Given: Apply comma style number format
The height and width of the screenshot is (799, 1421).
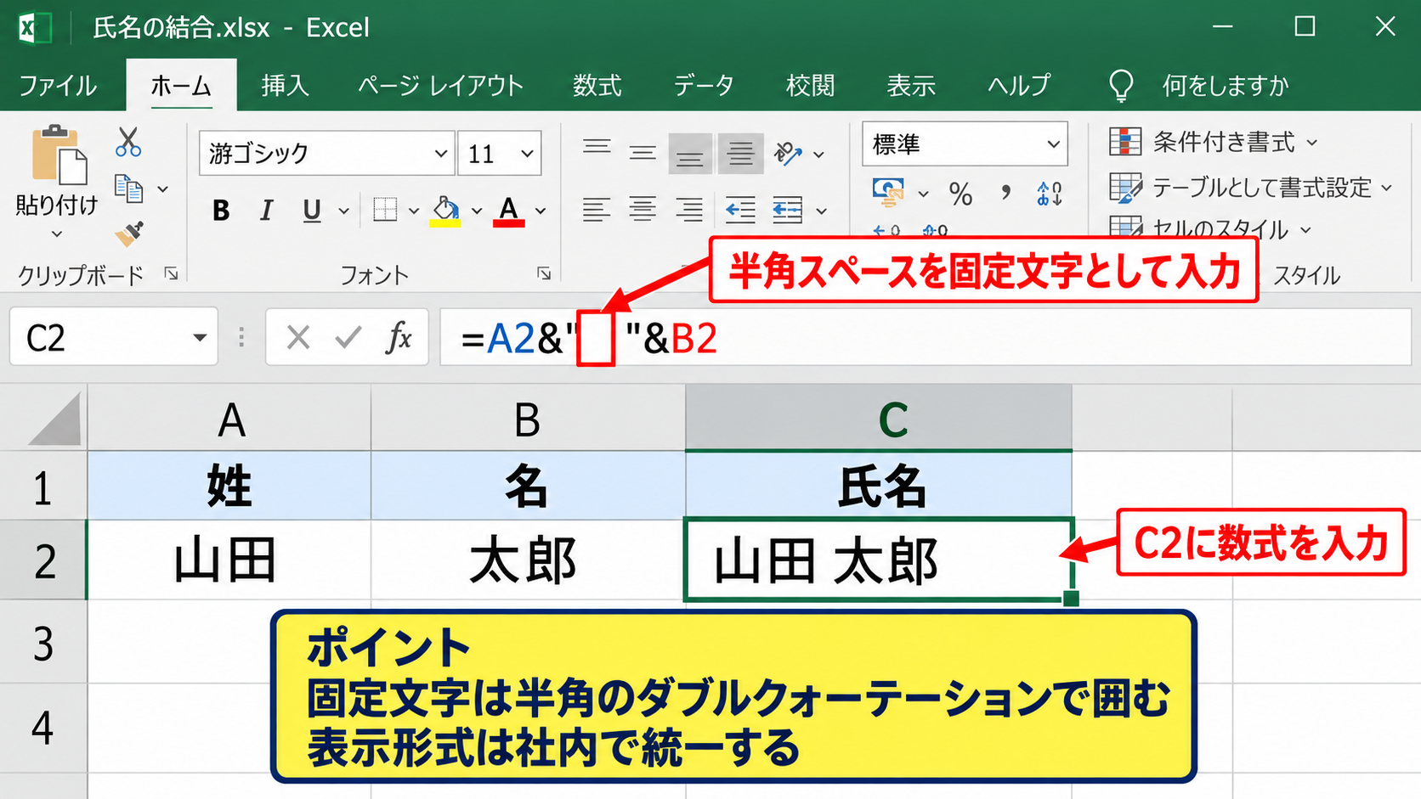Looking at the screenshot, I should pos(1006,193).
